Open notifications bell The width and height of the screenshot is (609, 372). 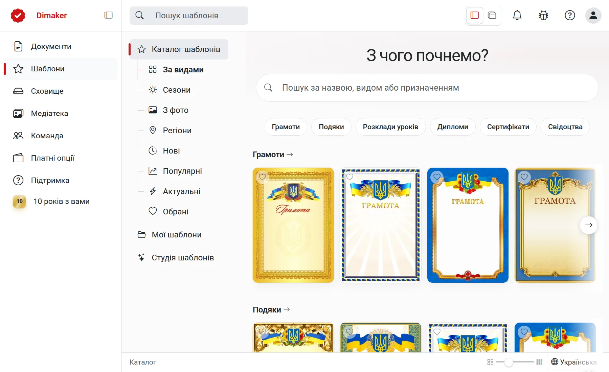coord(517,15)
